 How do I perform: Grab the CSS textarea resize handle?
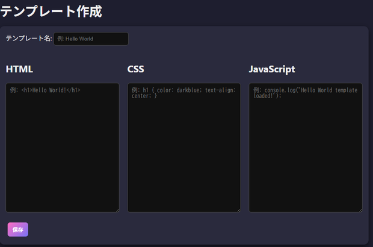click(x=239, y=210)
